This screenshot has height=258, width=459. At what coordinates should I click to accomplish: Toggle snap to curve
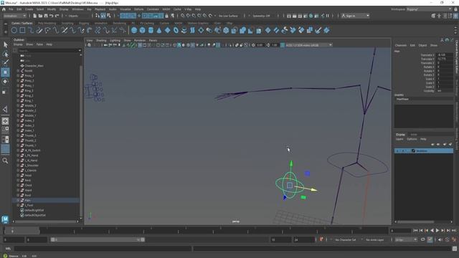tap(188, 16)
